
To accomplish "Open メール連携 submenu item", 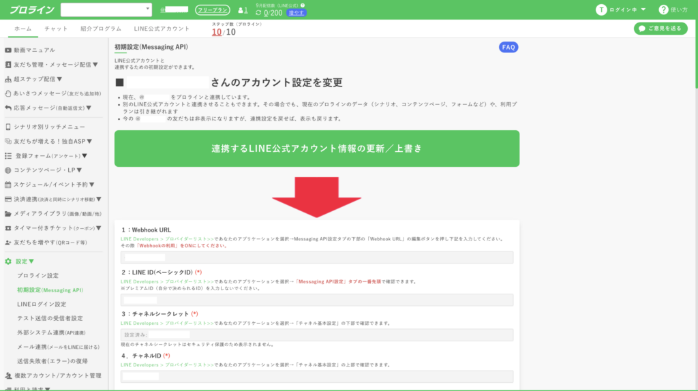I will point(59,347).
